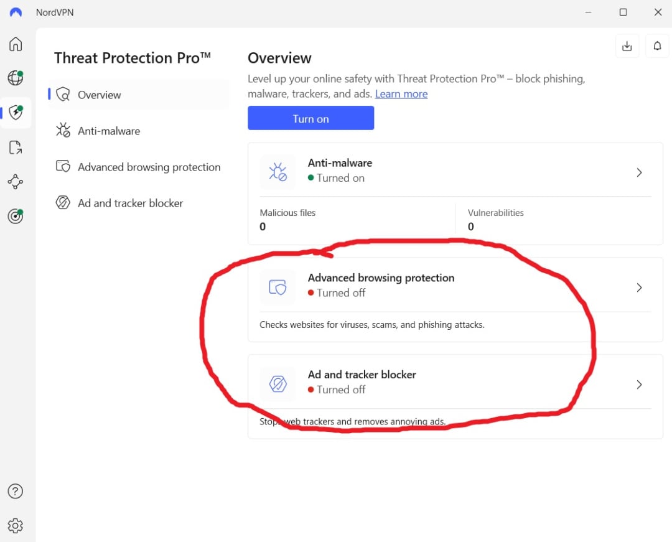Open the Learn more link

coord(401,94)
